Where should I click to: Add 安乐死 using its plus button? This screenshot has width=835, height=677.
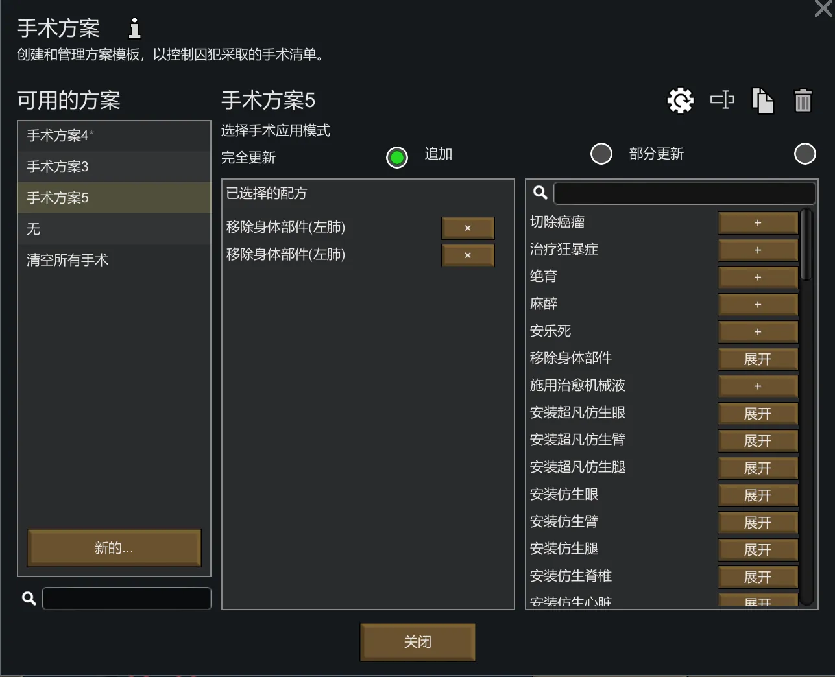(757, 332)
